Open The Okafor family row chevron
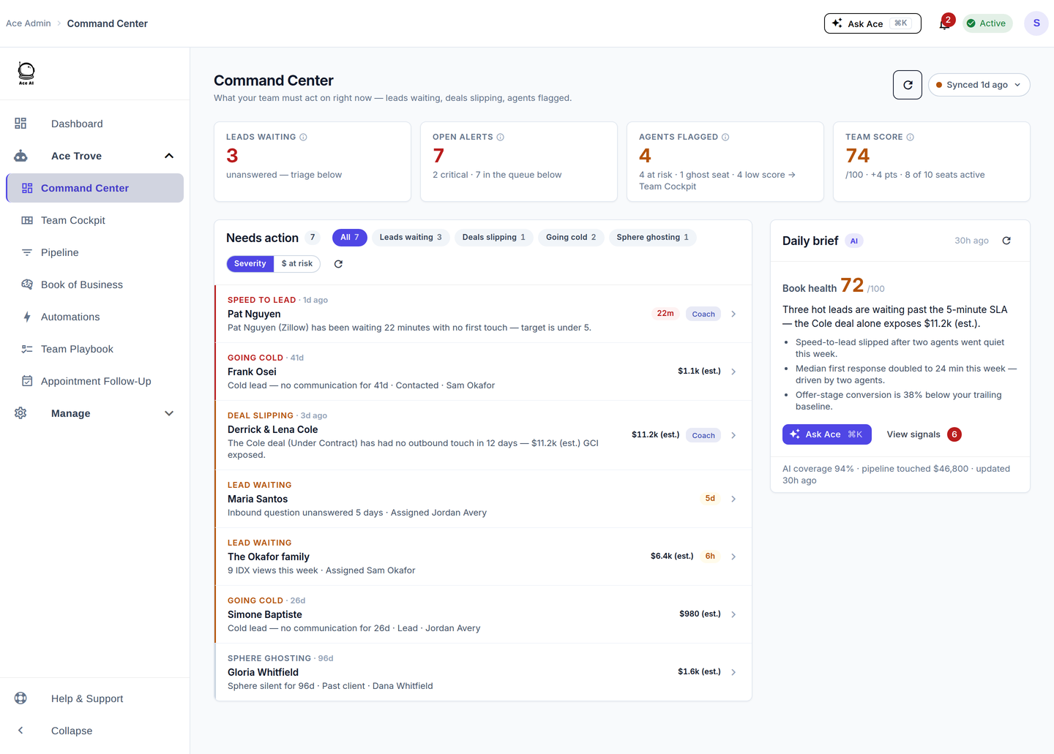1054x754 pixels. pyautogui.click(x=733, y=557)
